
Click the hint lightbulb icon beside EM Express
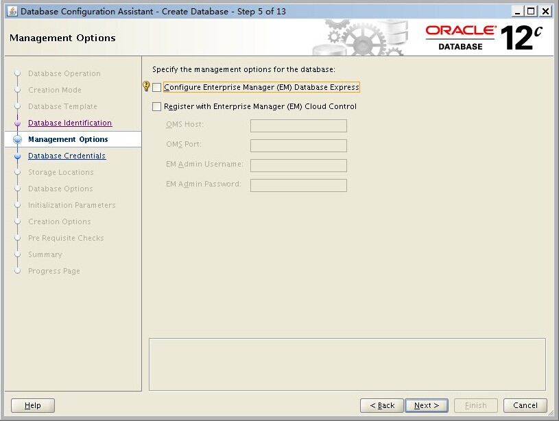tap(145, 87)
